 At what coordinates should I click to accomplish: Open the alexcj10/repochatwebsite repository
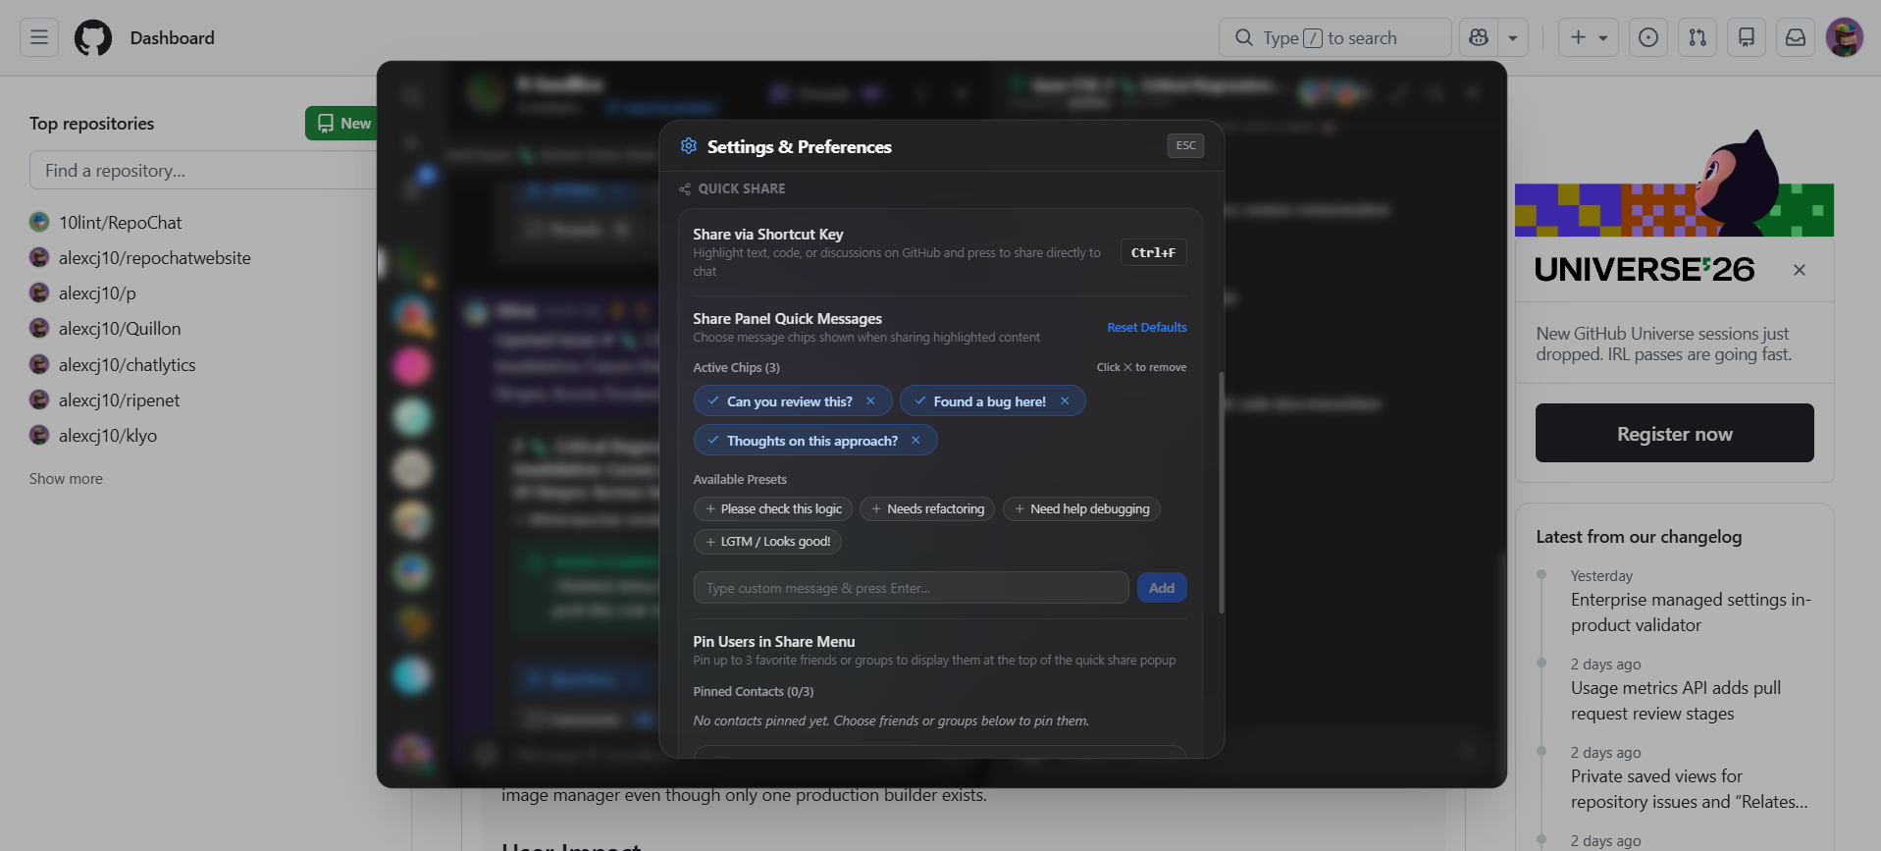tap(155, 258)
